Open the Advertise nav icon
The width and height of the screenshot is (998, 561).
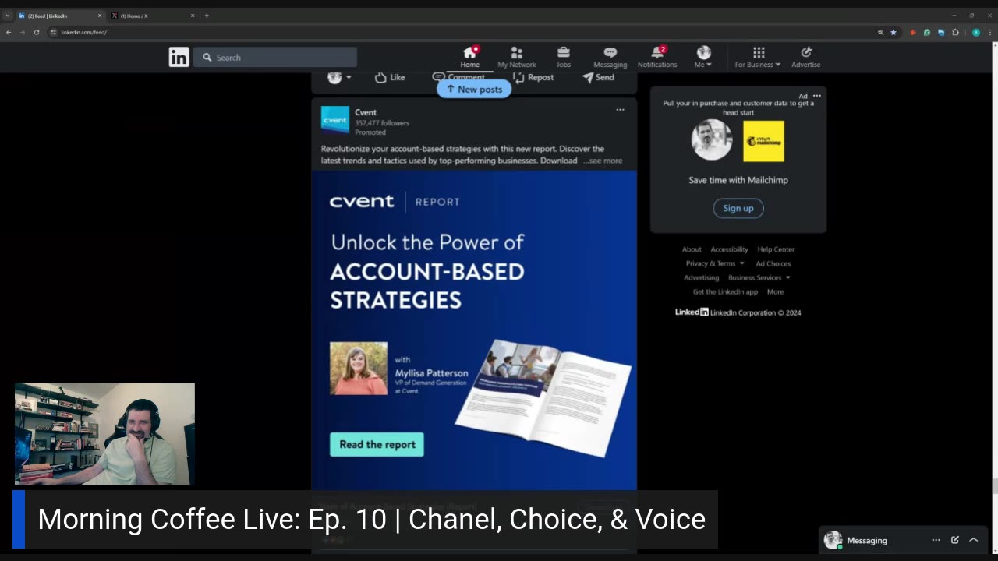805,57
